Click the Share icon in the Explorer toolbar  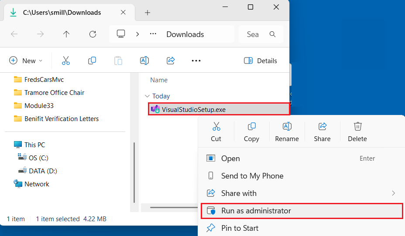[171, 61]
